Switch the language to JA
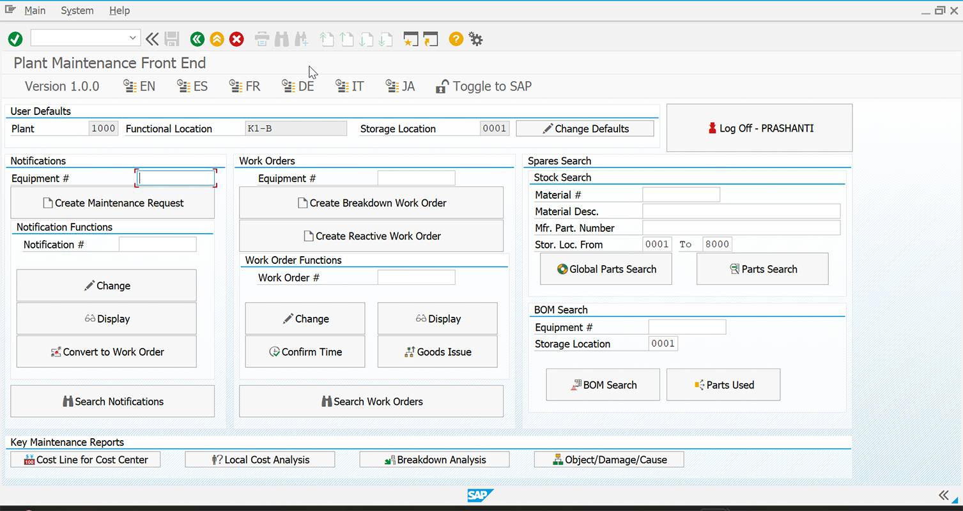963x511 pixels. click(401, 86)
